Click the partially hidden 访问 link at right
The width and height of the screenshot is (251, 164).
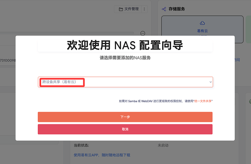pos(237,60)
